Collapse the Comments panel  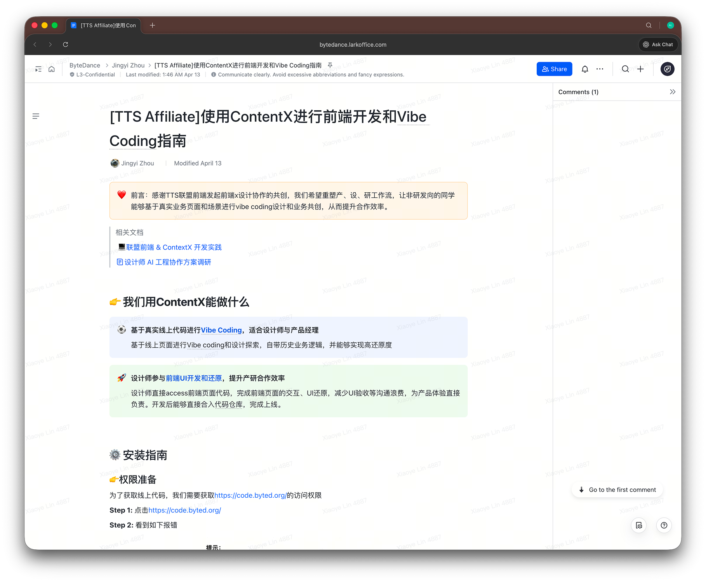click(673, 92)
